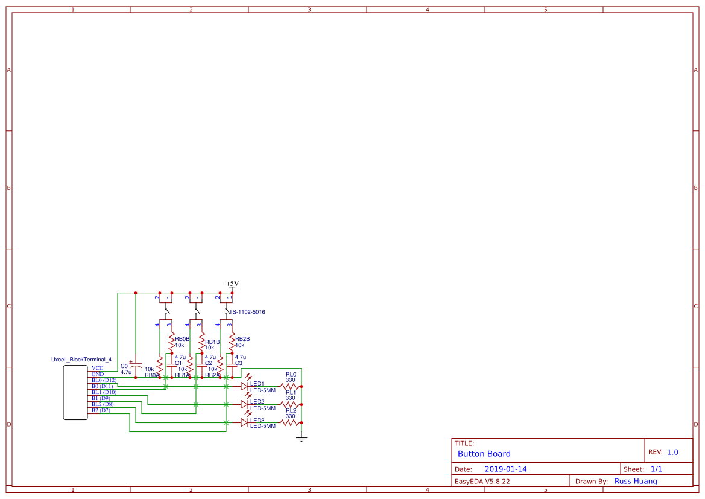Click the Button Board title text
This screenshot has width=705, height=499.
tap(484, 454)
